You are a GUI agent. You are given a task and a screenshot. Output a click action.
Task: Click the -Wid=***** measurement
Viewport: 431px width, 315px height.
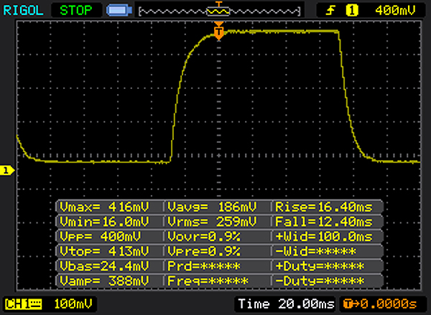click(x=315, y=251)
